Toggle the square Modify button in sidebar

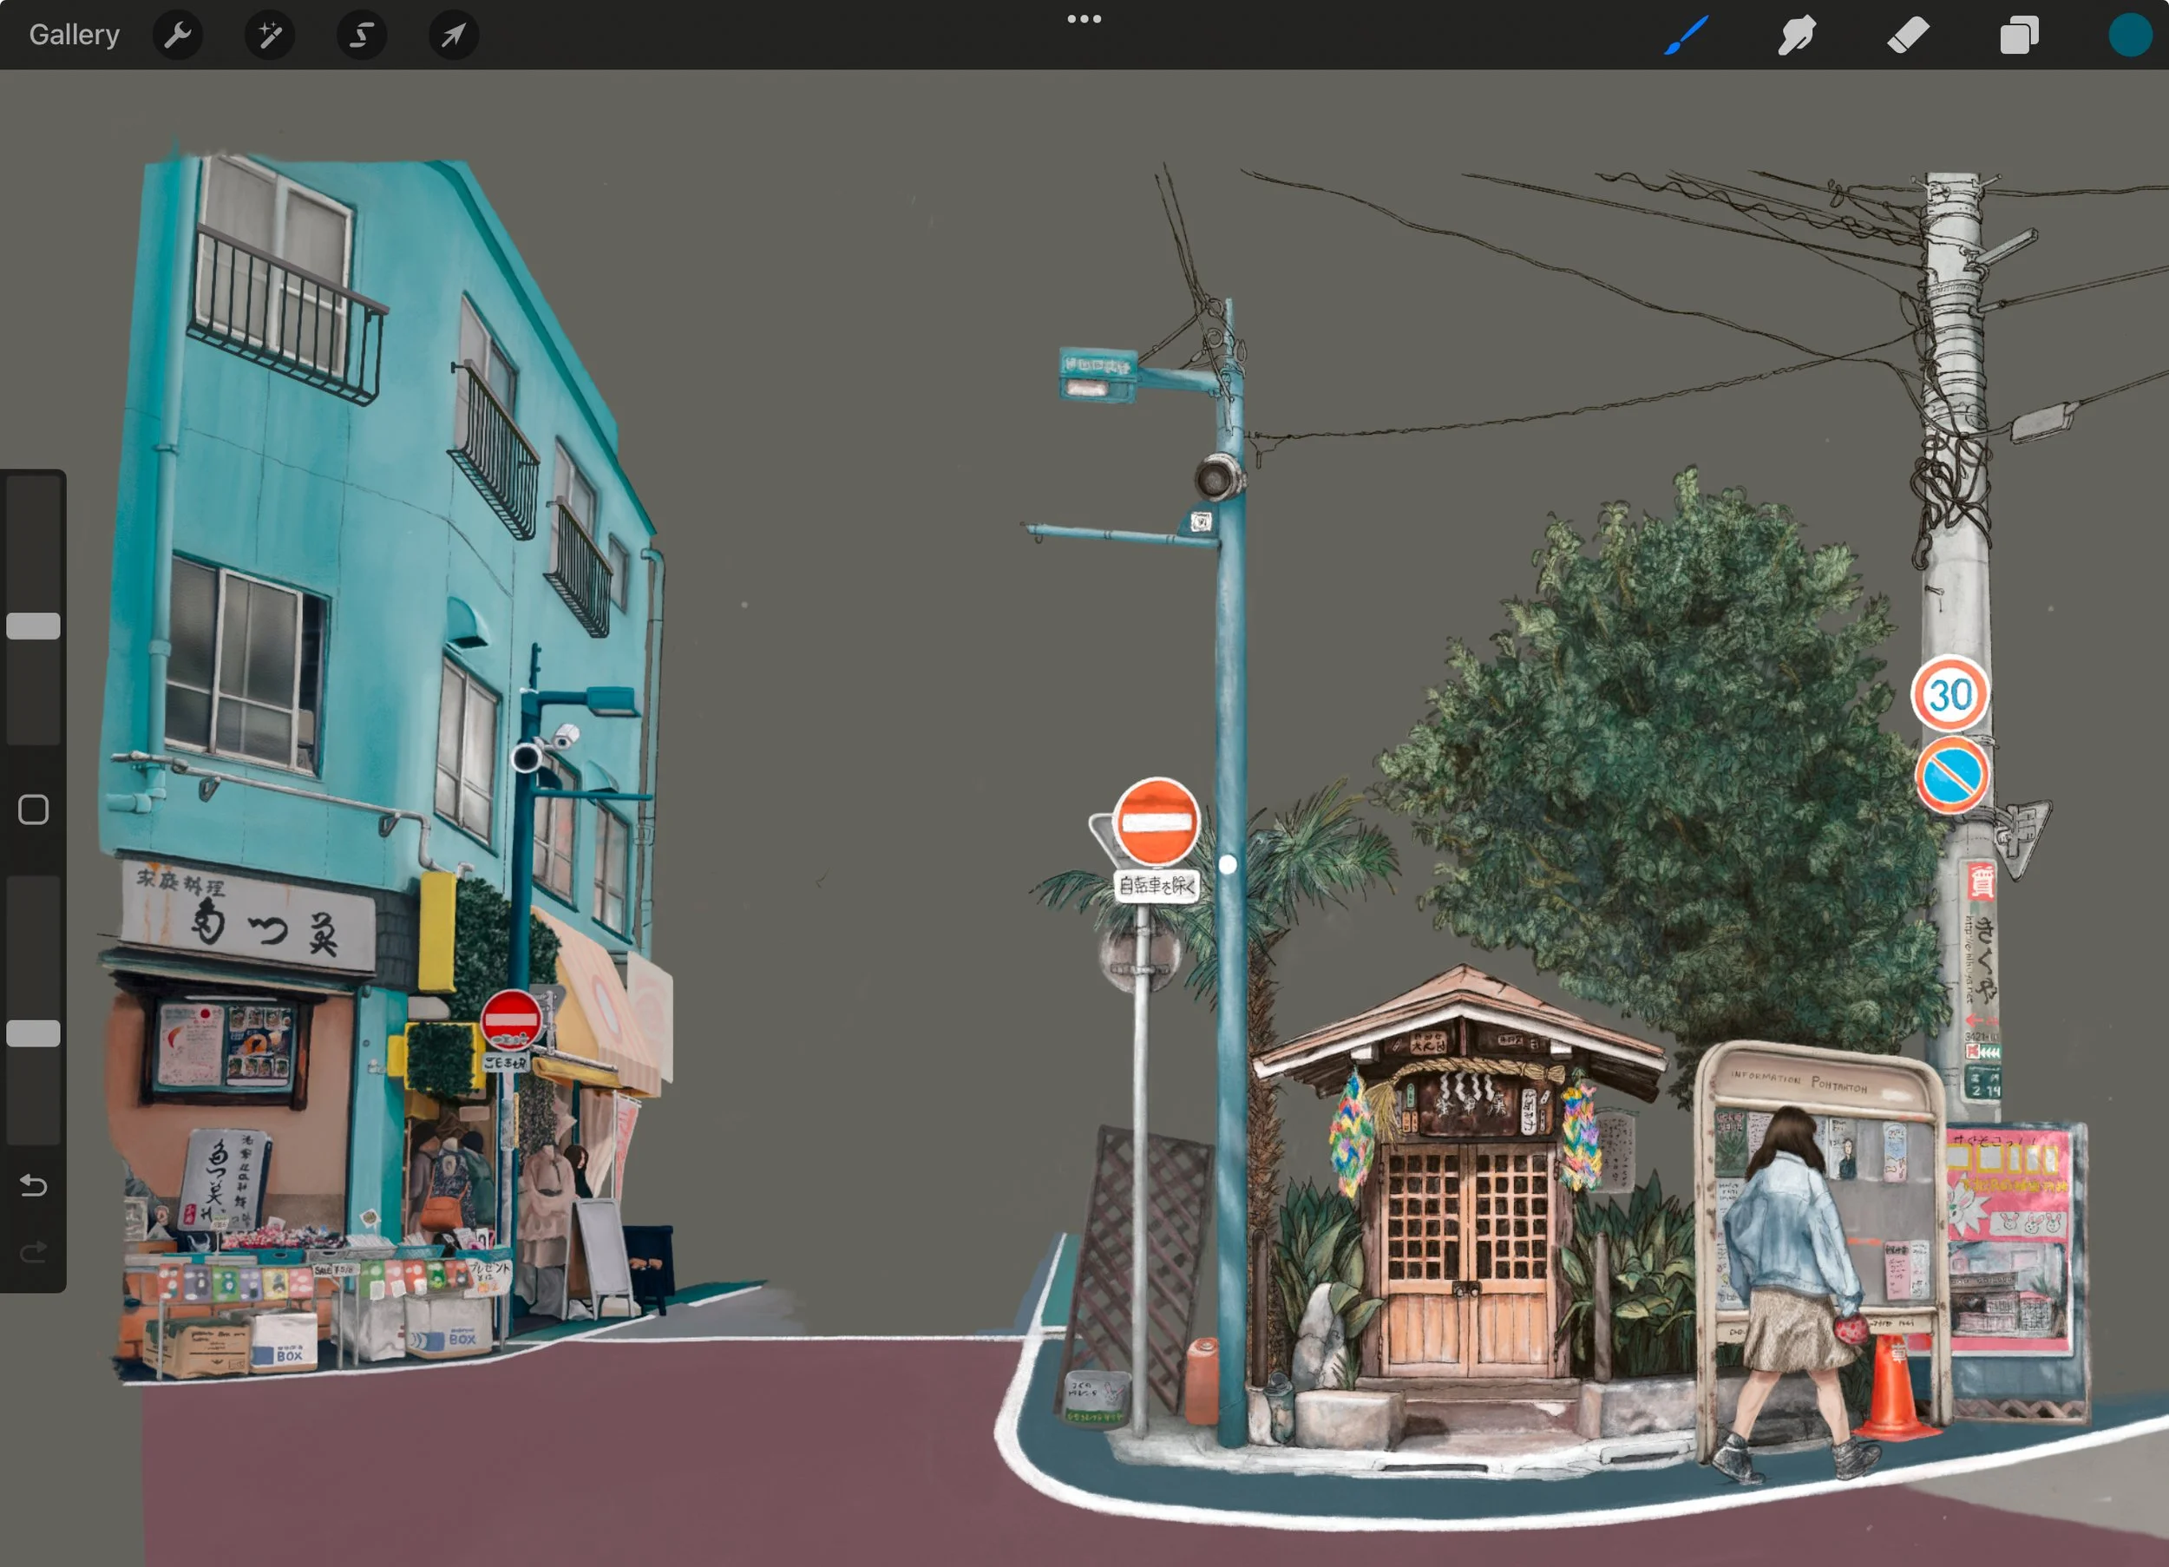[x=34, y=810]
